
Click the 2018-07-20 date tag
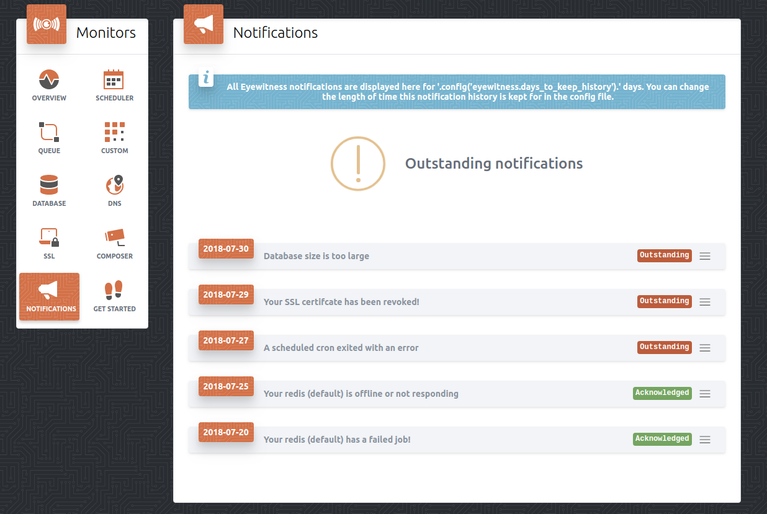click(226, 432)
